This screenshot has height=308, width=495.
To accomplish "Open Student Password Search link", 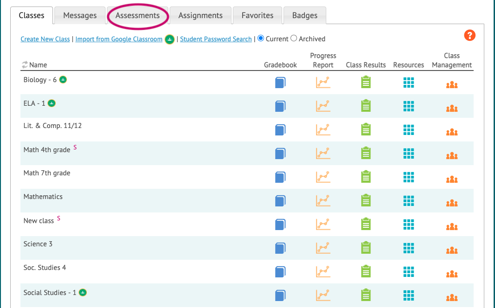I will (216, 39).
